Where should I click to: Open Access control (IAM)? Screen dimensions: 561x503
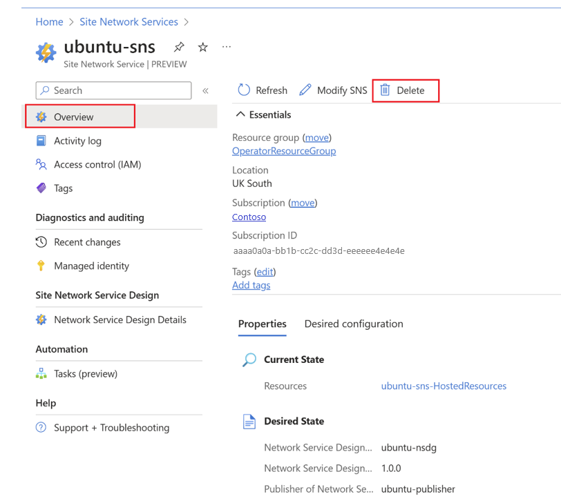(97, 164)
